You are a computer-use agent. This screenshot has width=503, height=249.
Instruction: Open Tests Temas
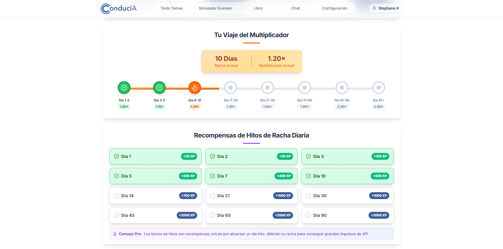tap(171, 8)
